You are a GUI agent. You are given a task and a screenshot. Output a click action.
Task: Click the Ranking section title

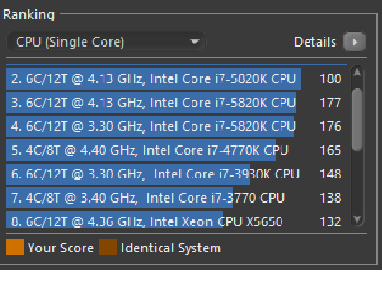(x=29, y=14)
